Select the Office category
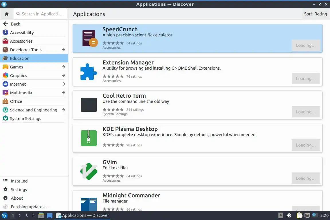 pyautogui.click(x=34, y=101)
